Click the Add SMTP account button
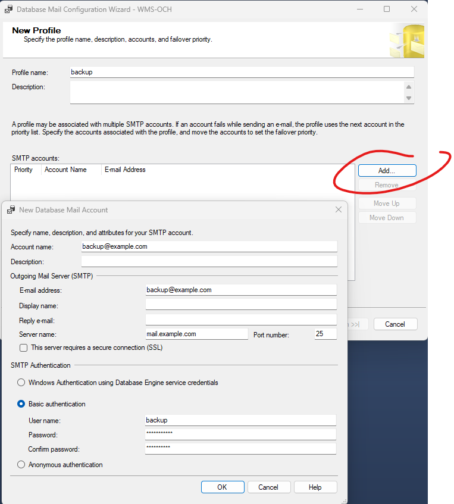 [387, 171]
